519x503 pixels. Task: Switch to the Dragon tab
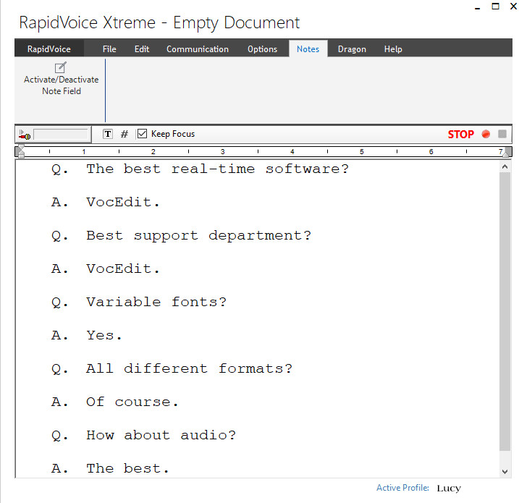pos(352,49)
